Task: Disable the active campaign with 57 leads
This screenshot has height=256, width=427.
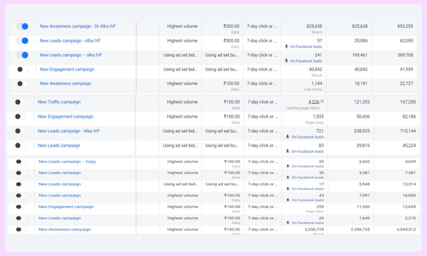Action: (x=23, y=41)
